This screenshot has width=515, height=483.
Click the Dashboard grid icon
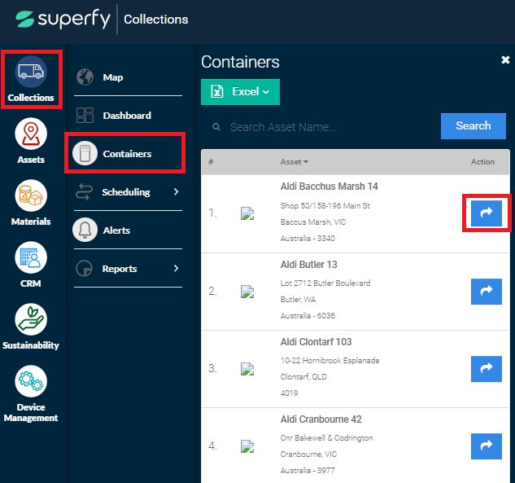coord(85,116)
